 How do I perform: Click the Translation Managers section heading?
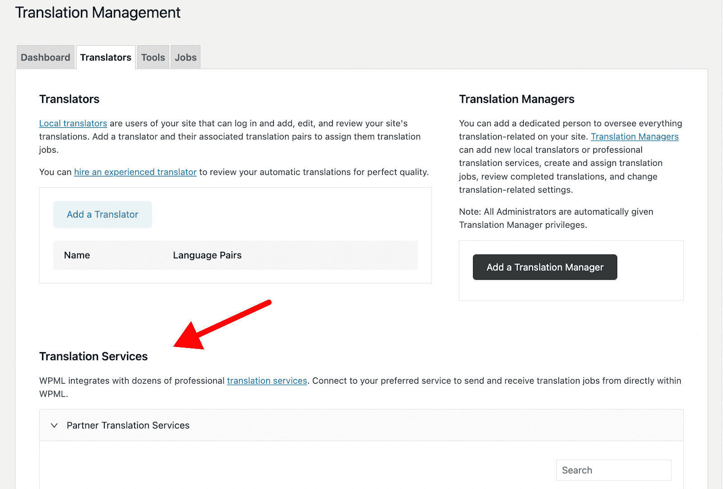point(516,99)
